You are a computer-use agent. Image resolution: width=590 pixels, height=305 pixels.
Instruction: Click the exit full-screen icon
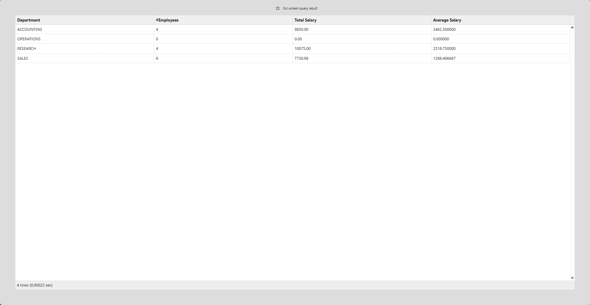click(277, 8)
